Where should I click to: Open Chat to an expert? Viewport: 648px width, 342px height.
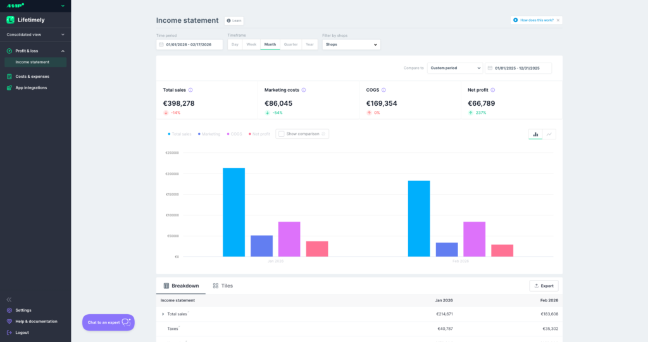point(108,322)
